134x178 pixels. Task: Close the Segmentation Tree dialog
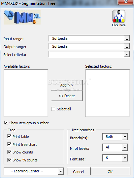point(125,2)
